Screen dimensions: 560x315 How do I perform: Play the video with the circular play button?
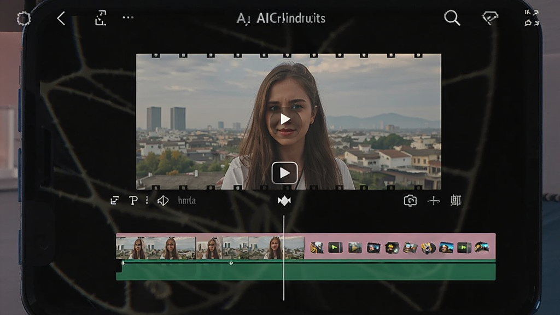pyautogui.click(x=285, y=119)
